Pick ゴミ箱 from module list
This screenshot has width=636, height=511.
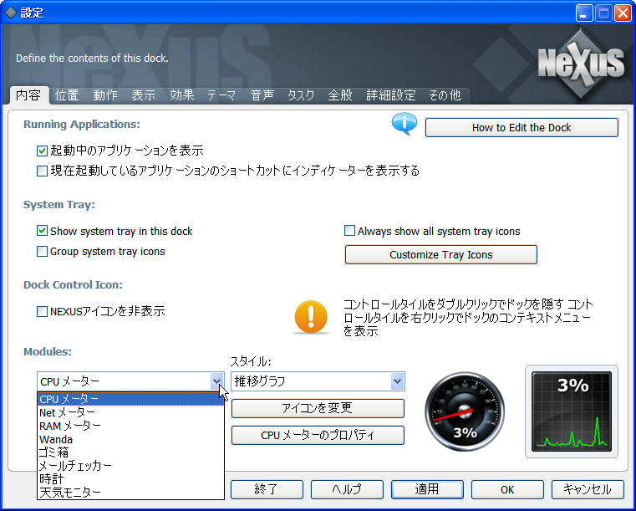pos(130,452)
